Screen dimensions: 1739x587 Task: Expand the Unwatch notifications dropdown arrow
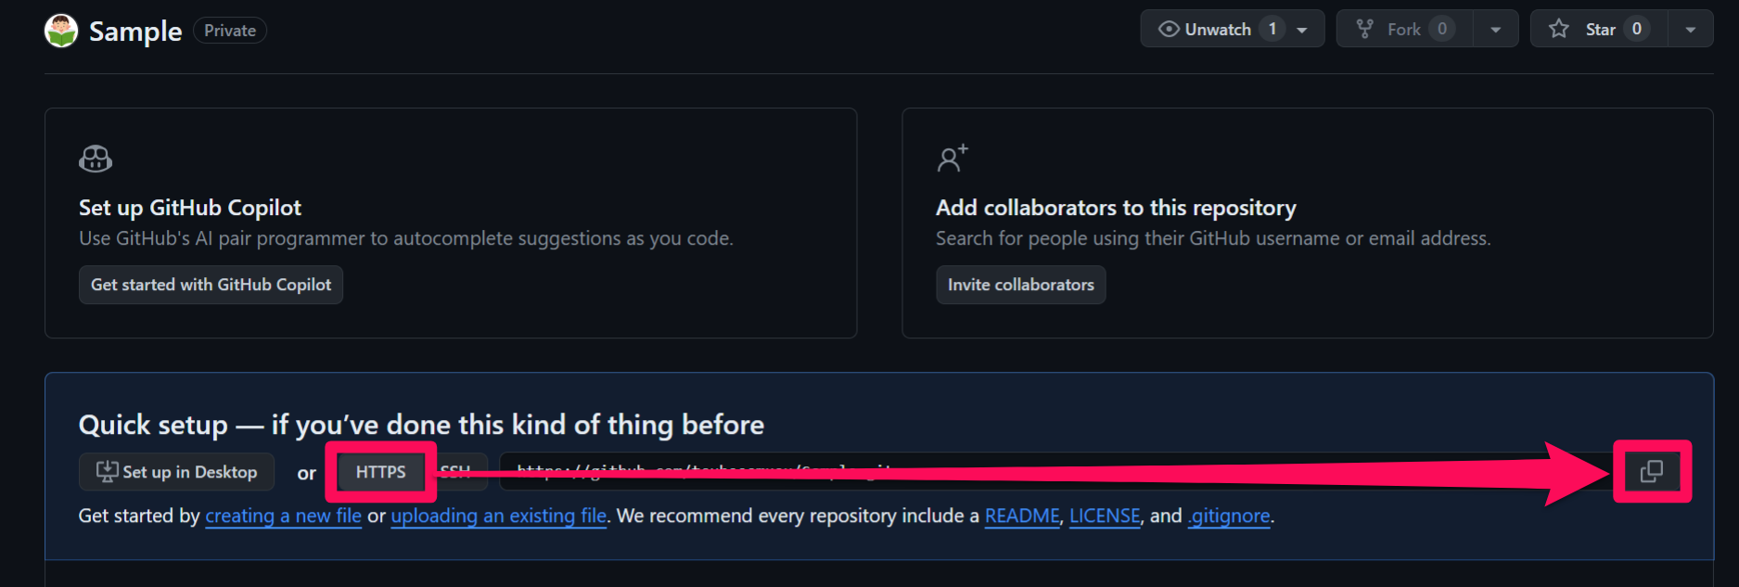1302,30
